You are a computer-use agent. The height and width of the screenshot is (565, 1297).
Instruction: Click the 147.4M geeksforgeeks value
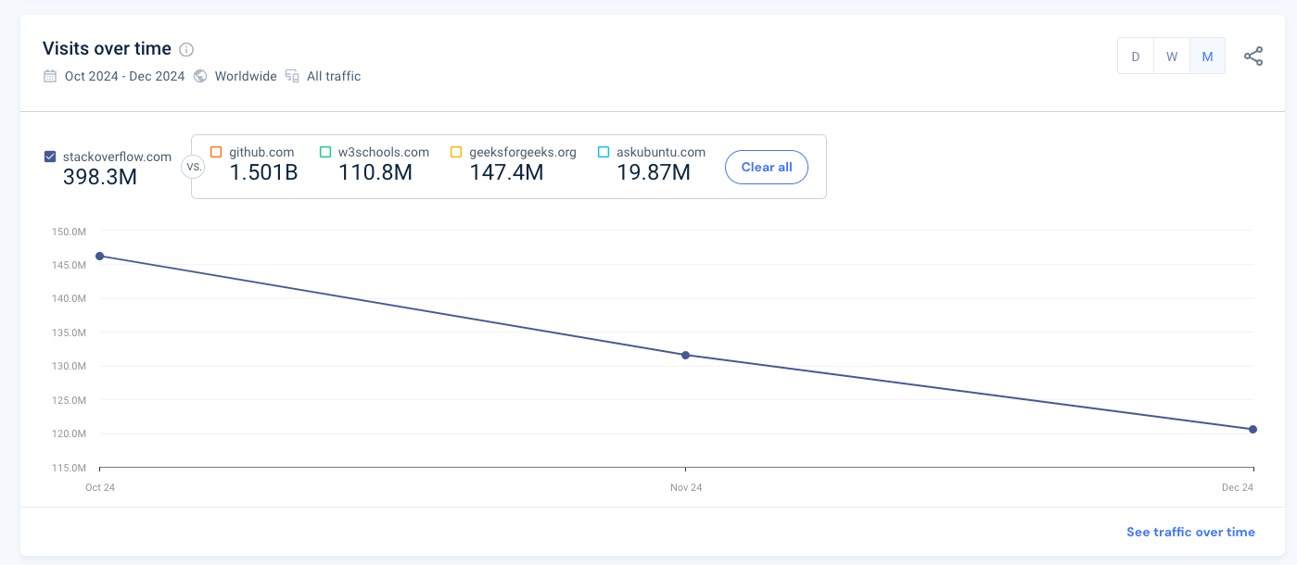click(x=506, y=172)
